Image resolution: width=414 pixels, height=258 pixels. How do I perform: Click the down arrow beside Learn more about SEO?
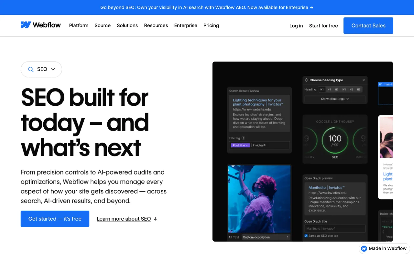(155, 219)
